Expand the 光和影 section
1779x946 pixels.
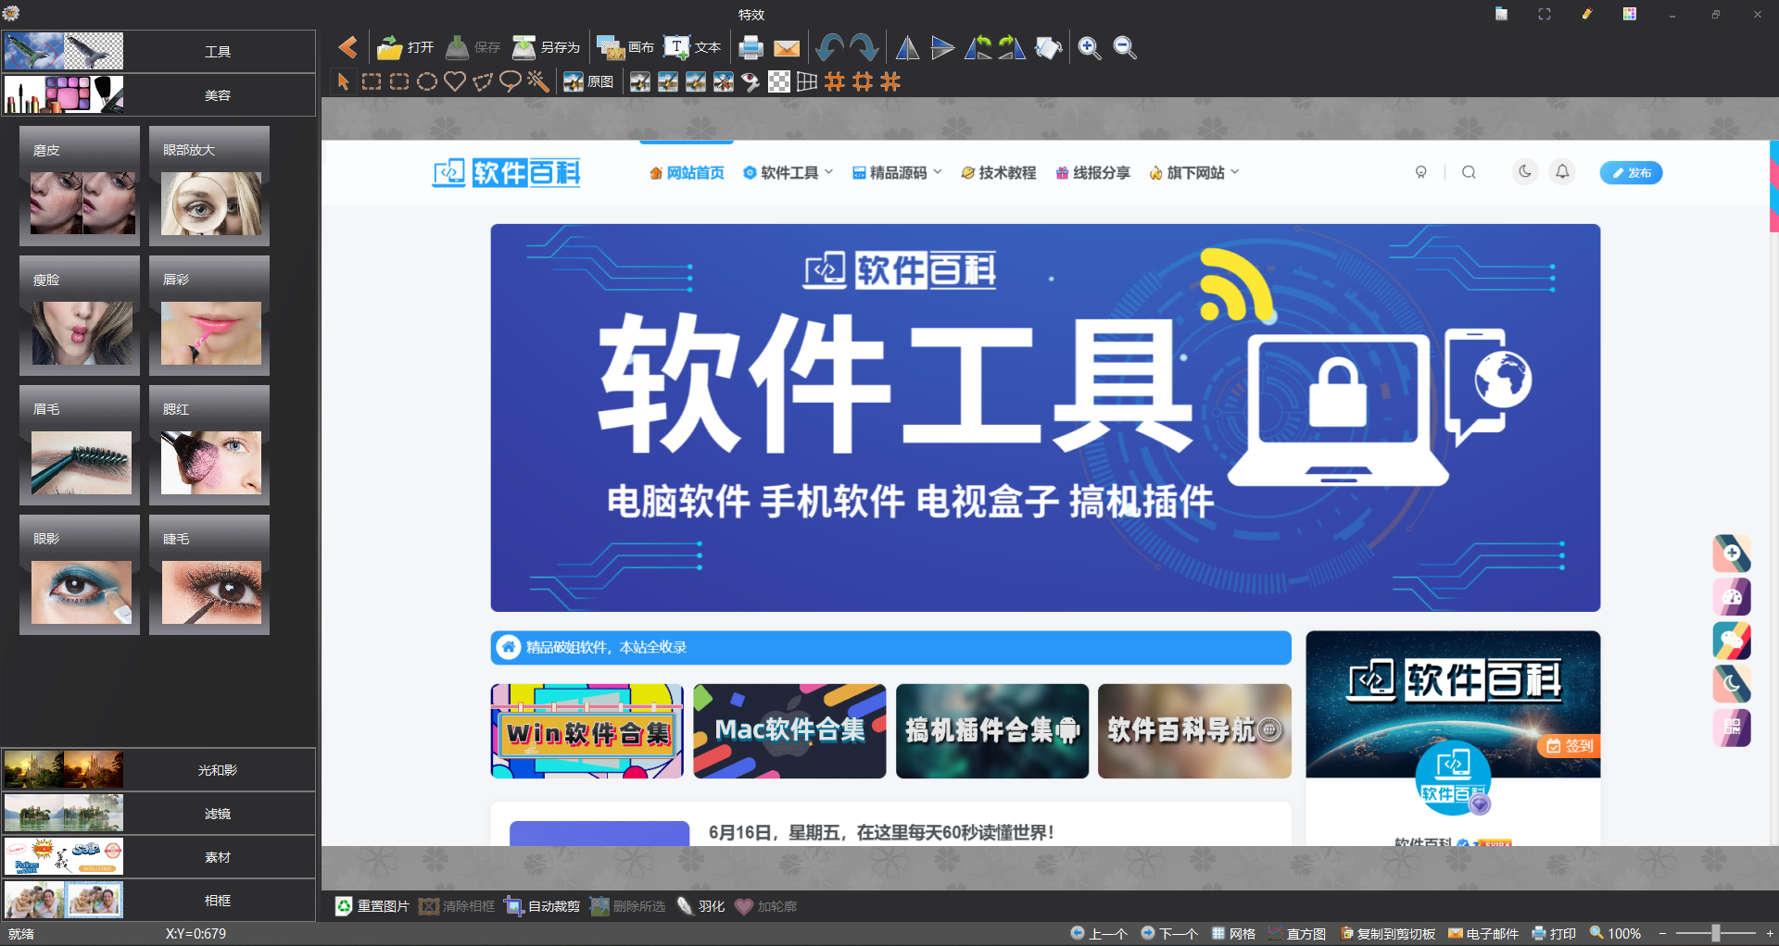click(217, 769)
